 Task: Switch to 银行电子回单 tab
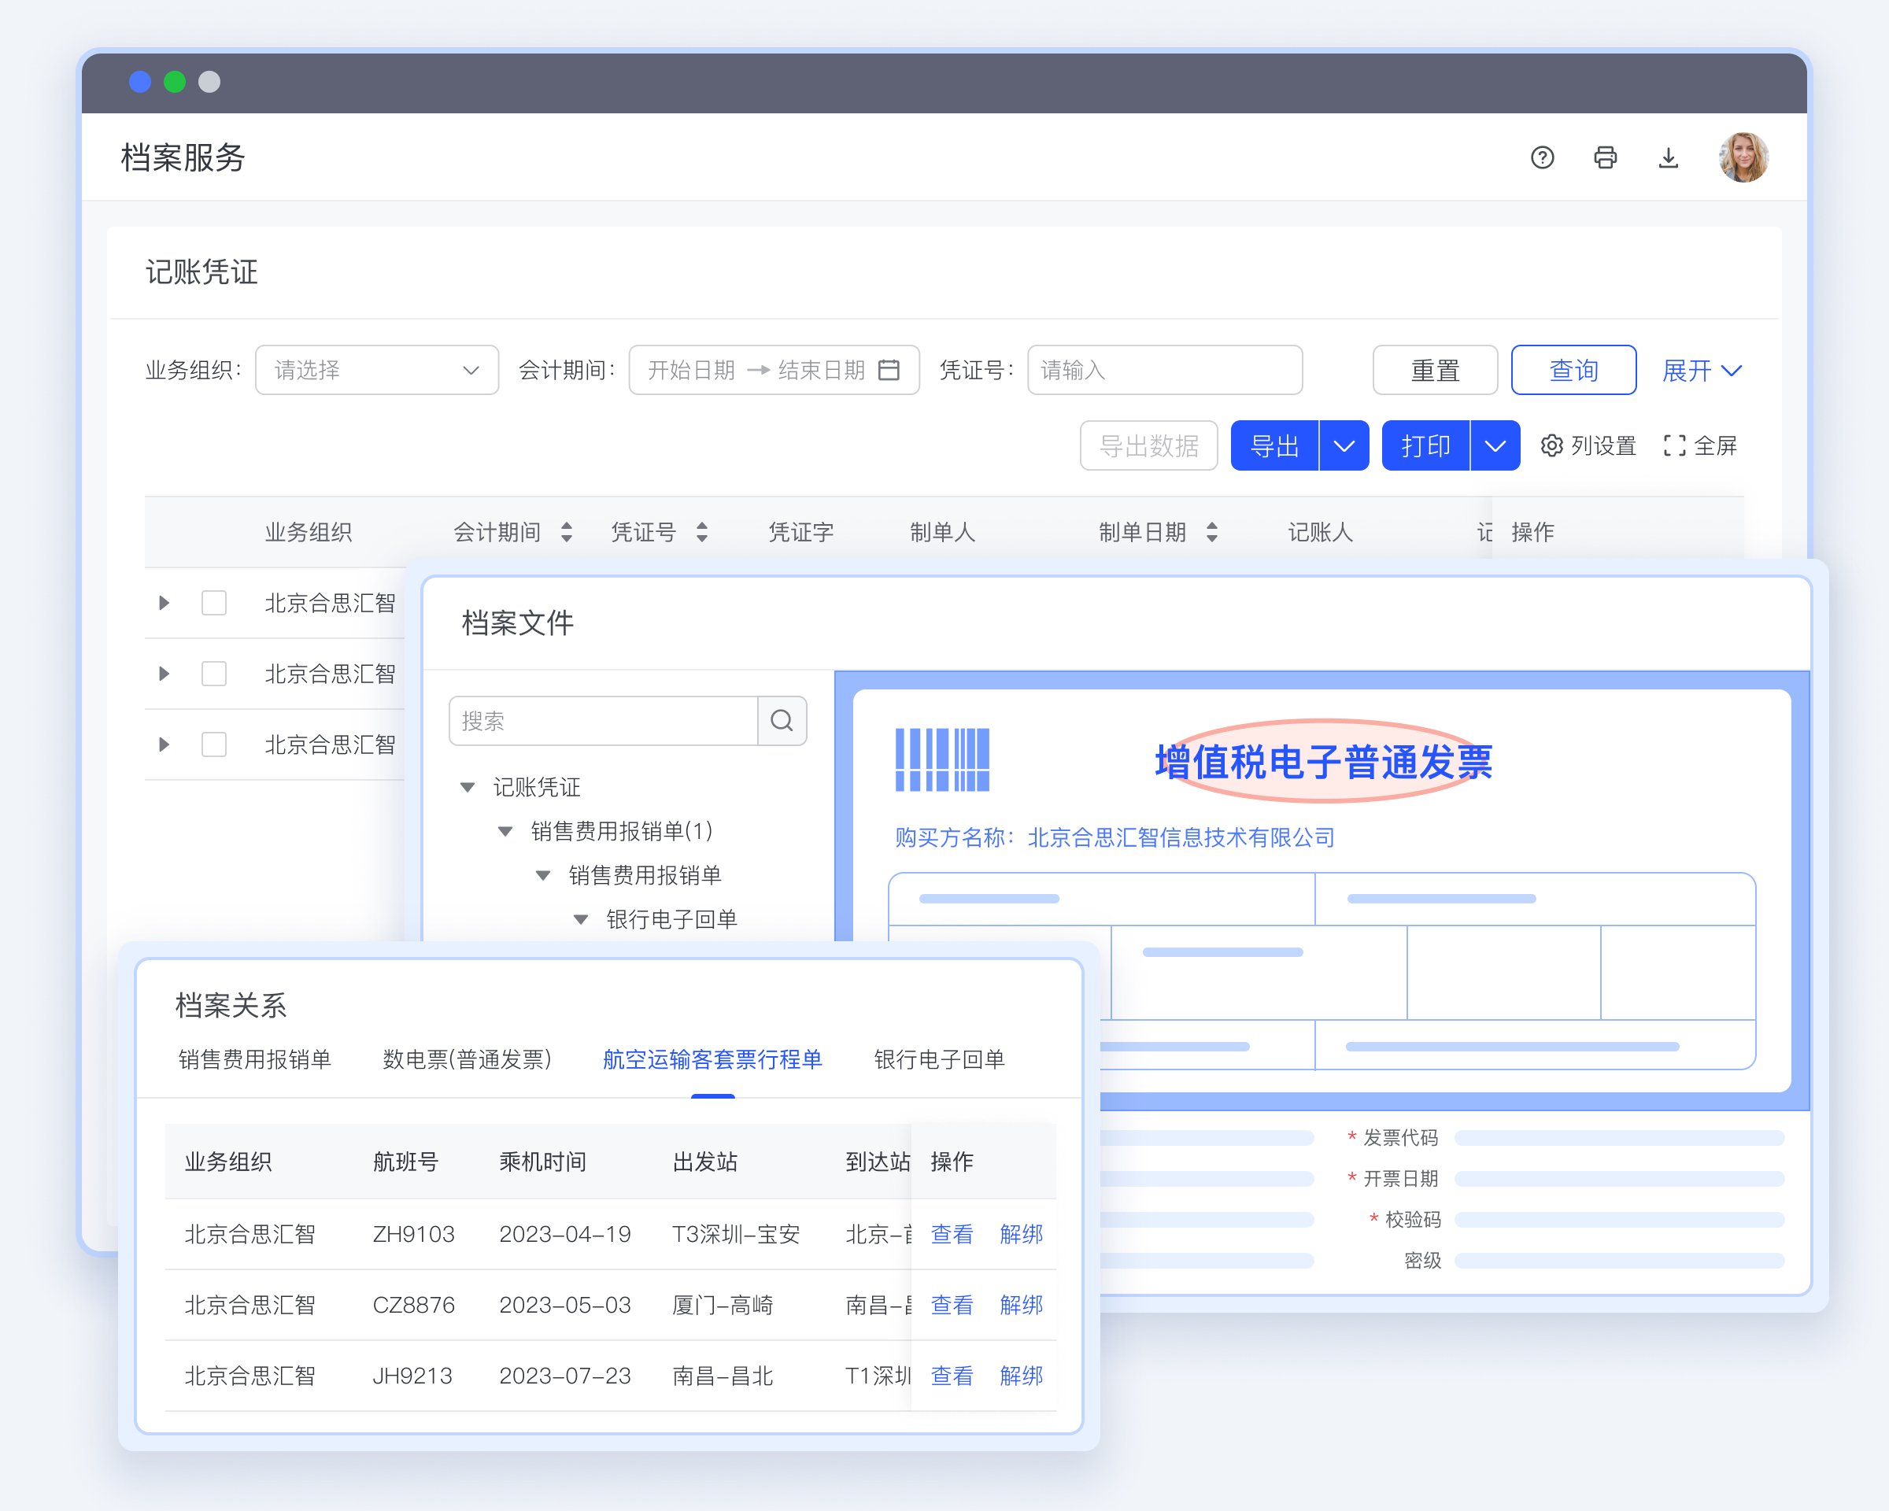pyautogui.click(x=938, y=1060)
